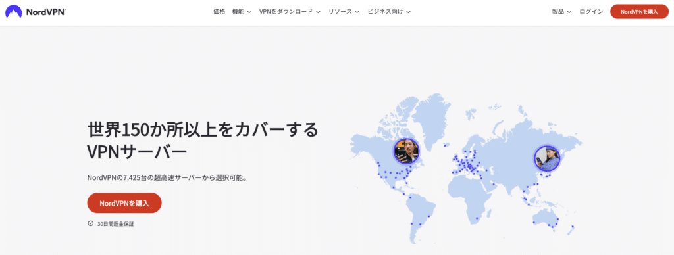Click the text about 7,425台の超高速サーバー
Screen dimensions: 674x255
(x=167, y=177)
